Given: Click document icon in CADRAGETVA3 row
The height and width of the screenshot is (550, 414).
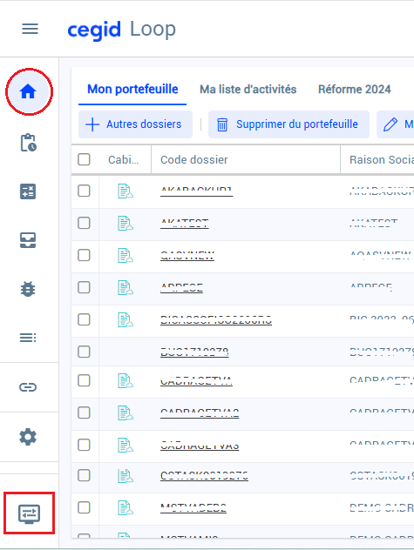Looking at the screenshot, I should click(x=126, y=445).
